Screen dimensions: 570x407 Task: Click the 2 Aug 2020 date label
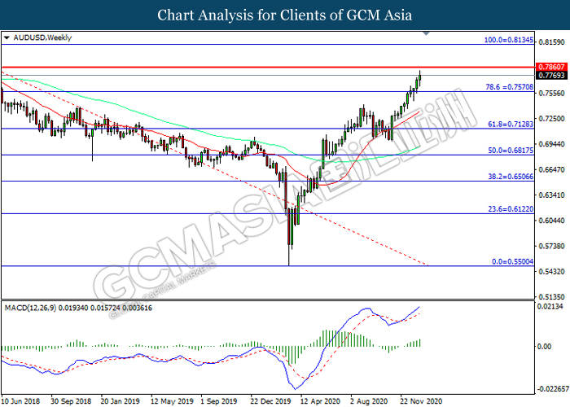click(370, 401)
